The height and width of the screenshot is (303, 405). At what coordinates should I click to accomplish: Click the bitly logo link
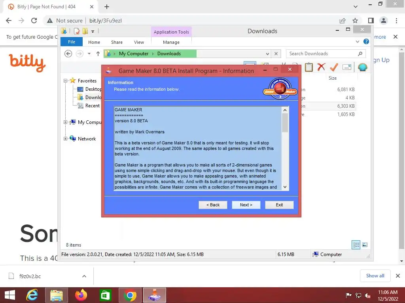tap(27, 63)
